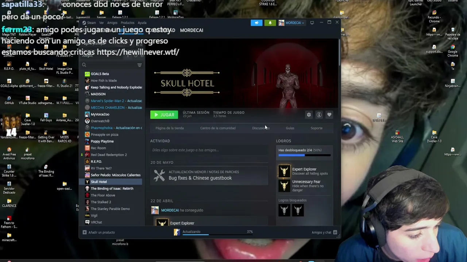The width and height of the screenshot is (467, 262).
Task: Select Pineapple on pizza in the library
Action: pos(113,135)
